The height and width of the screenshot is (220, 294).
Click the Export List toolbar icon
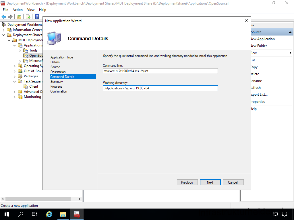coord(28,17)
